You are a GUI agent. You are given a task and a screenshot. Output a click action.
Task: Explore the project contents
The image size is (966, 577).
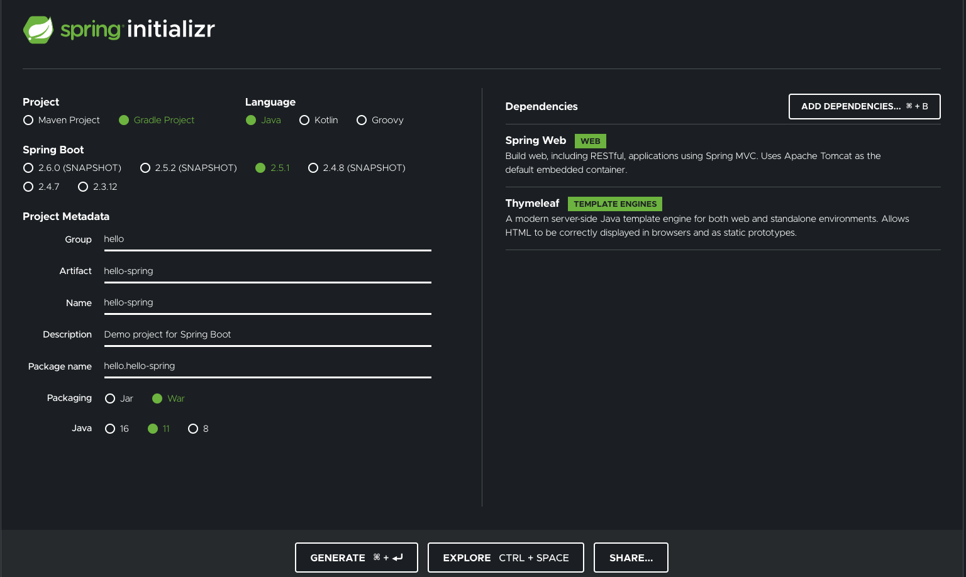click(506, 558)
